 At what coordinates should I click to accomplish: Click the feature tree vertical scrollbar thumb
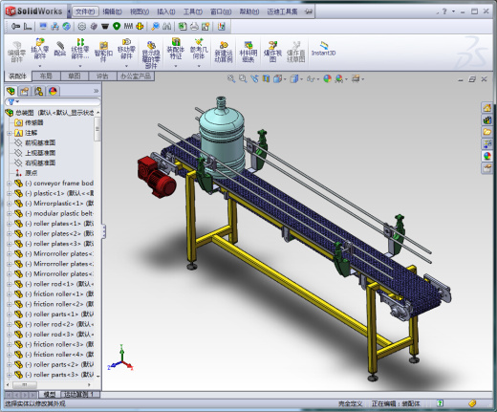pos(97,129)
